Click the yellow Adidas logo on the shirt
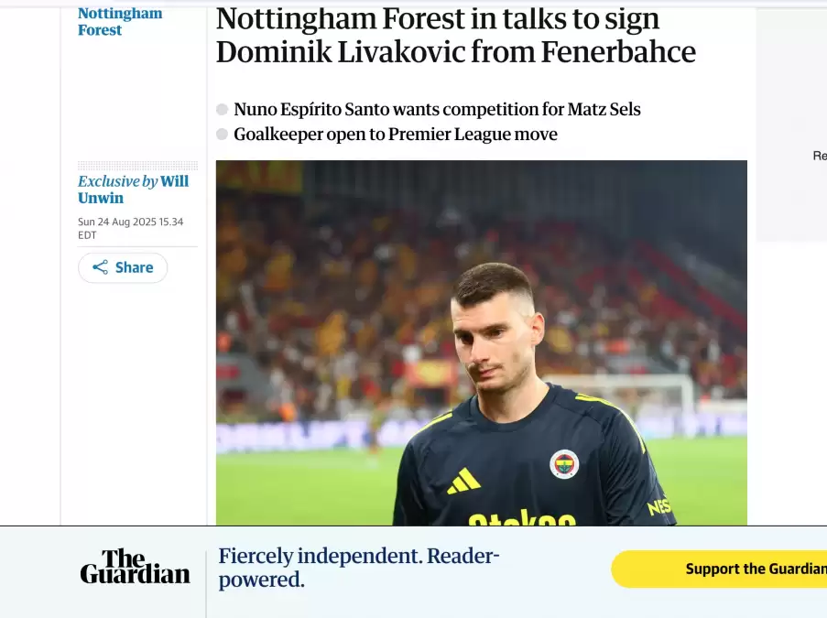Viewport: 827px width, 618px height. (x=464, y=481)
